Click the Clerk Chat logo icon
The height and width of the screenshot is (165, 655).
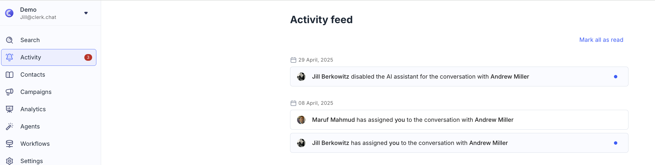[x=9, y=13]
